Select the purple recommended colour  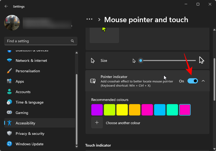click(x=97, y=110)
